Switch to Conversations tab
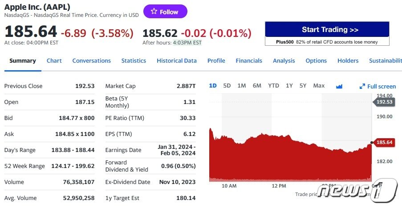 coord(91,61)
